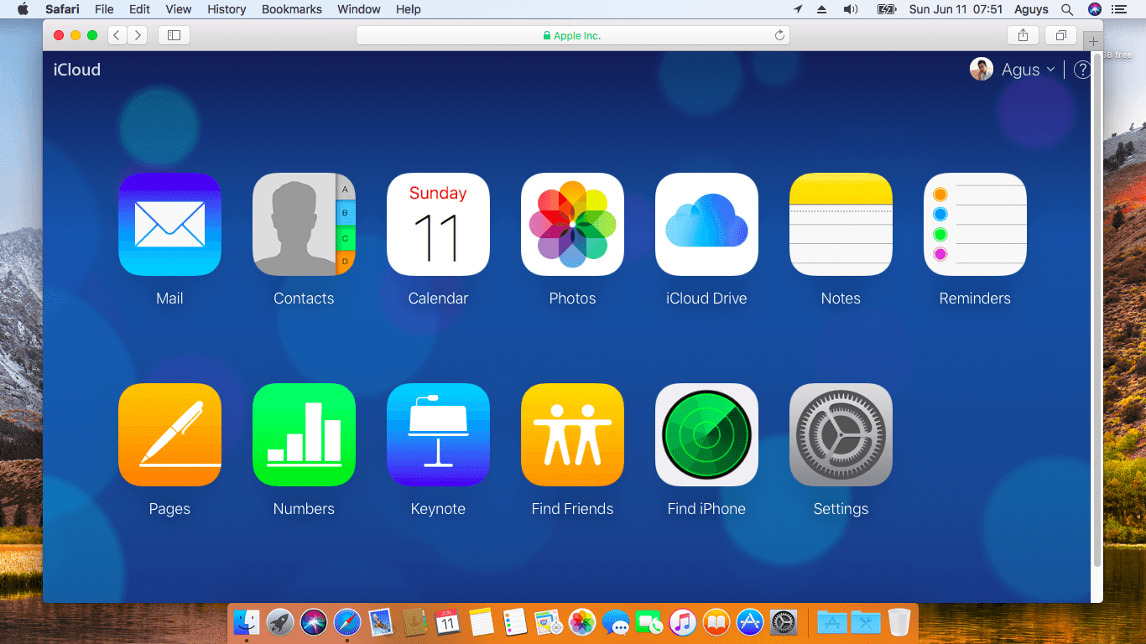The width and height of the screenshot is (1146, 644).
Task: Open the Applications folder in the Dock
Action: coord(831,622)
